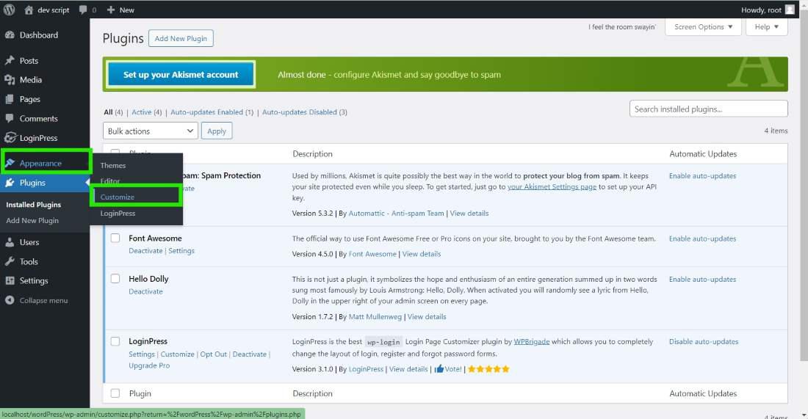Click Set up your Akismet account

point(181,75)
